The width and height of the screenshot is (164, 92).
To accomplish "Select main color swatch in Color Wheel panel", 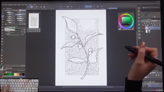I will tap(119, 27).
